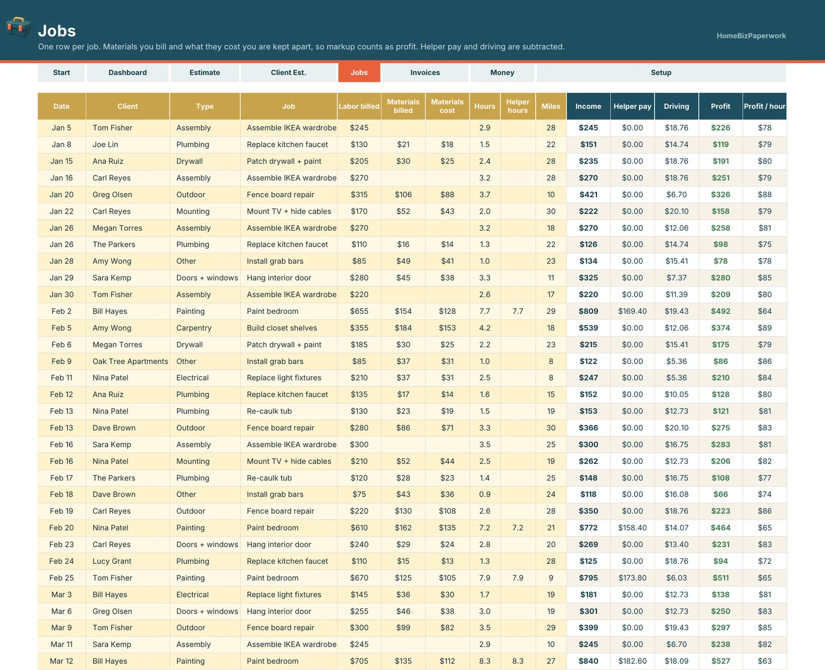The width and height of the screenshot is (825, 670).
Task: Click the Helper pay column header
Action: coord(632,106)
